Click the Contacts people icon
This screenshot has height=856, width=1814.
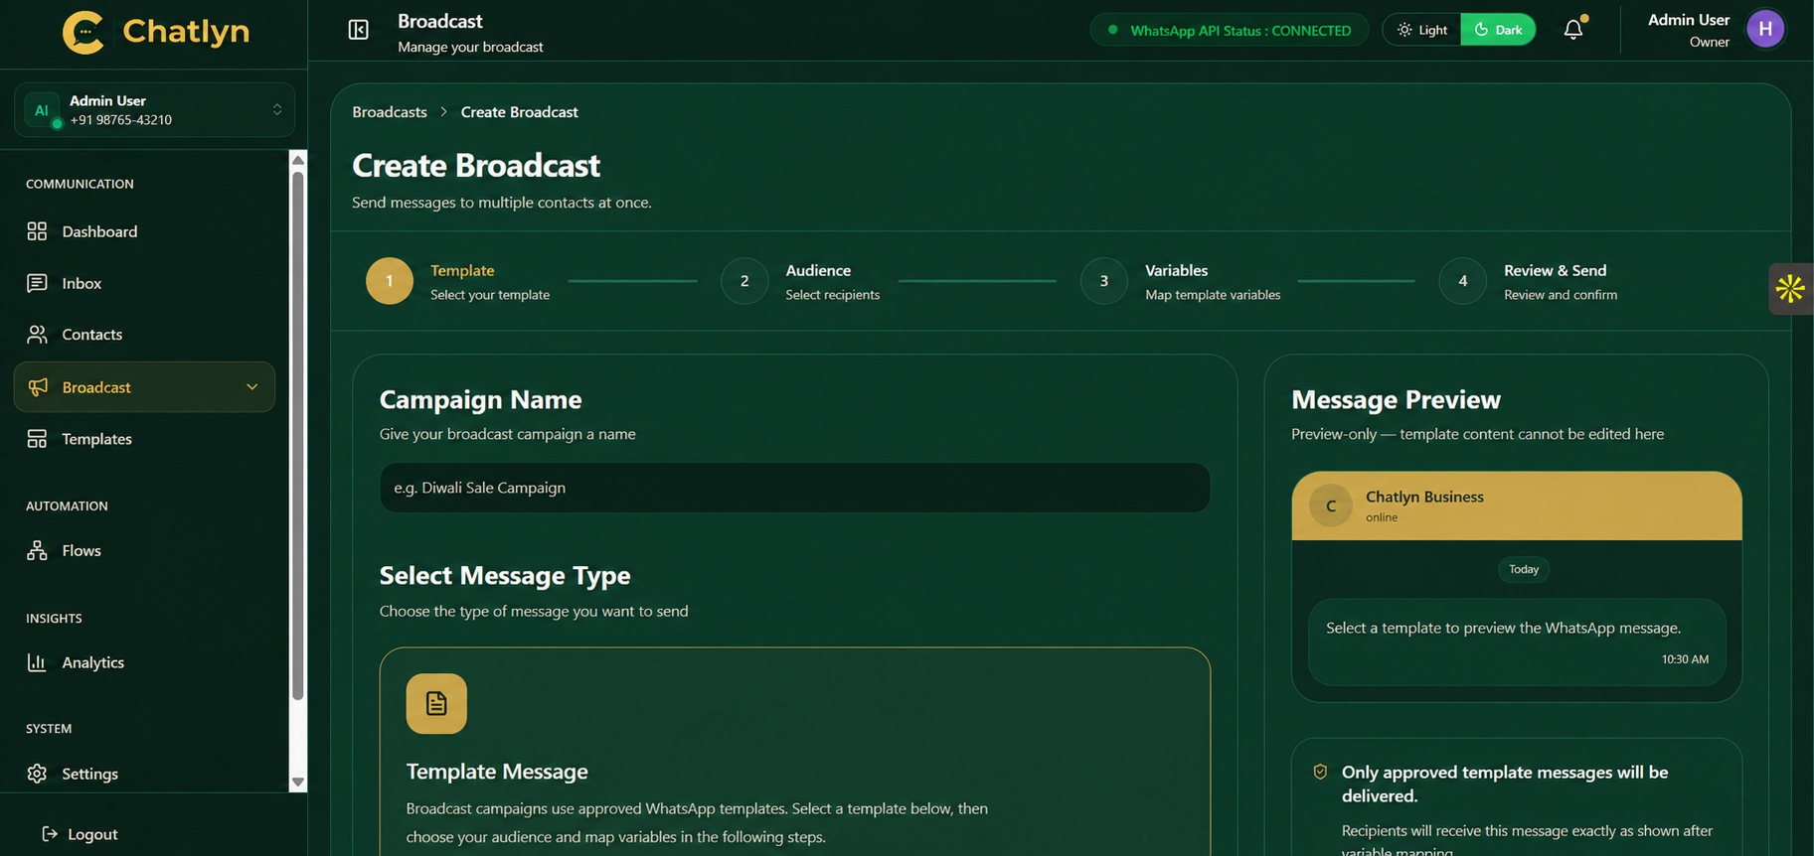coord(37,335)
